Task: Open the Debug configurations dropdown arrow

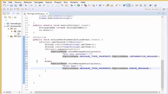Action: coord(75,5)
